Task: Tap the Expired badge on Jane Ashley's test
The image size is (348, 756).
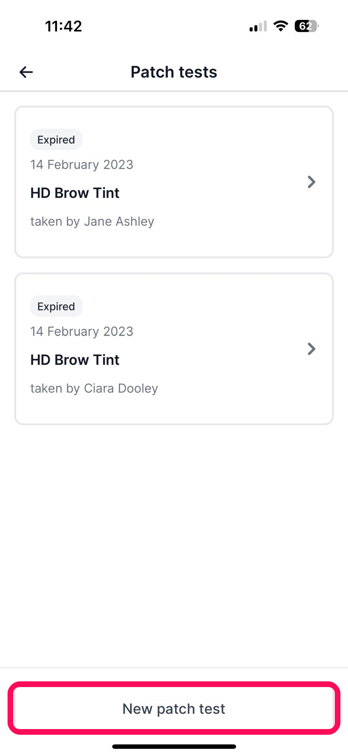Action: coord(56,140)
